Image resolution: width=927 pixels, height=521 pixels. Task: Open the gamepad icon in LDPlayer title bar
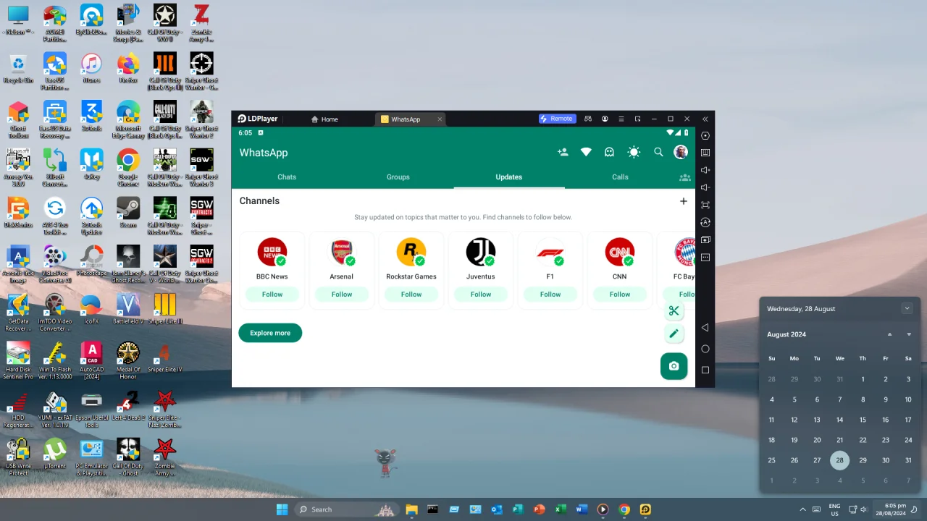(x=588, y=119)
